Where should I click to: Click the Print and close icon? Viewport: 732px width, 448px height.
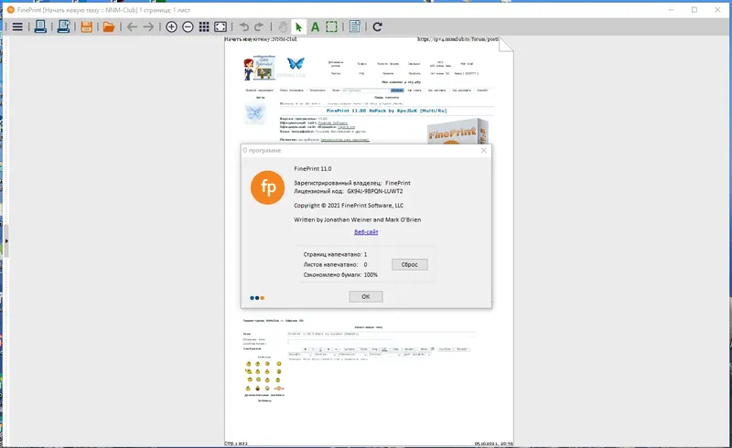click(x=63, y=27)
